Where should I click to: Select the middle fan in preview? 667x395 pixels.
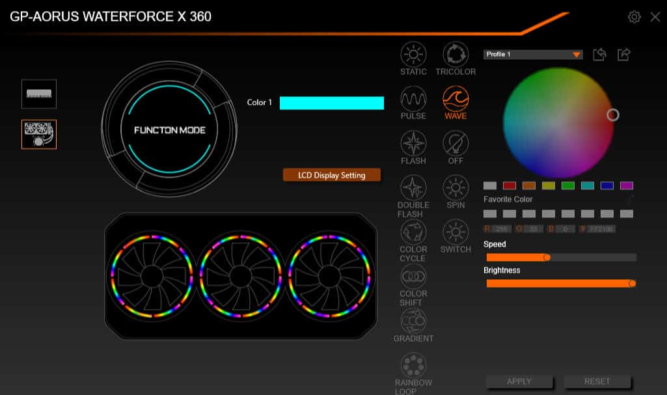coord(241,277)
